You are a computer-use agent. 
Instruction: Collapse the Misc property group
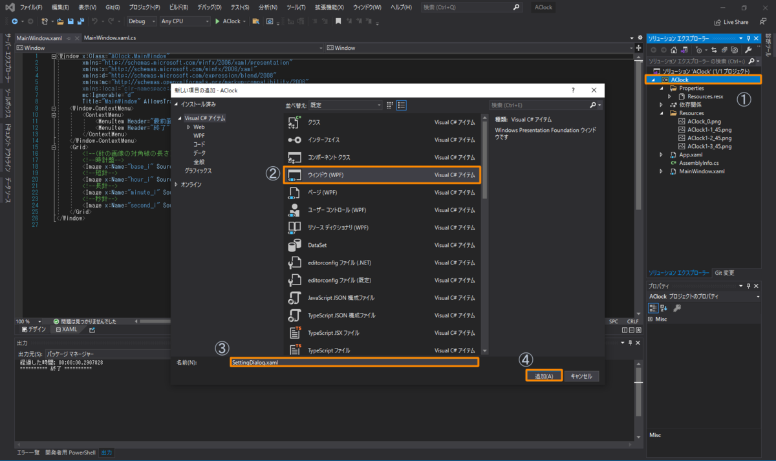(651, 319)
